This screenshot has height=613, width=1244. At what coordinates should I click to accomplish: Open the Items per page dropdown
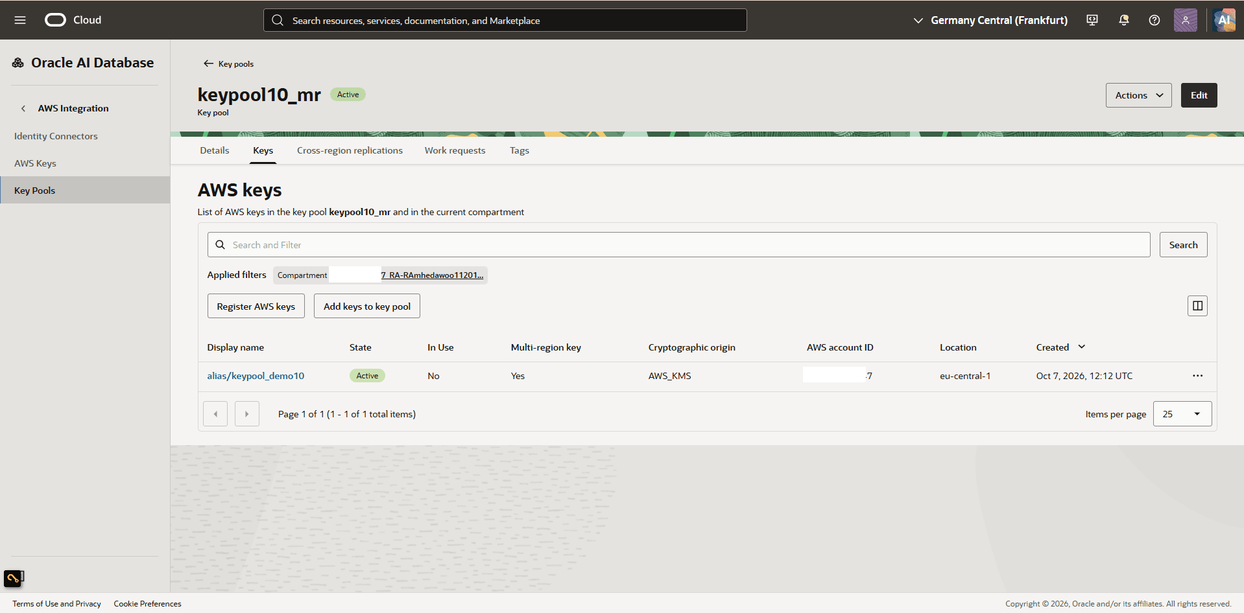click(x=1182, y=414)
